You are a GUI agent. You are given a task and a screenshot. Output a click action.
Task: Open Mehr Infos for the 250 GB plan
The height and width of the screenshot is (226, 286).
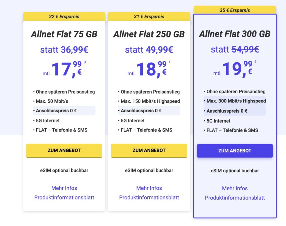[x=149, y=188]
